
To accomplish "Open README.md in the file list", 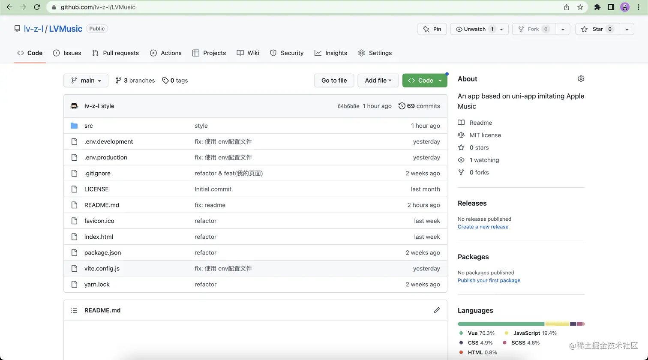I will 102,205.
